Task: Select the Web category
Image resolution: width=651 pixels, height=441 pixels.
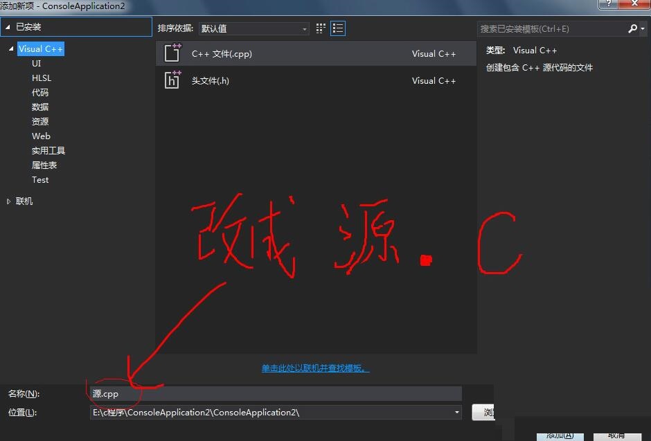Action: click(41, 136)
